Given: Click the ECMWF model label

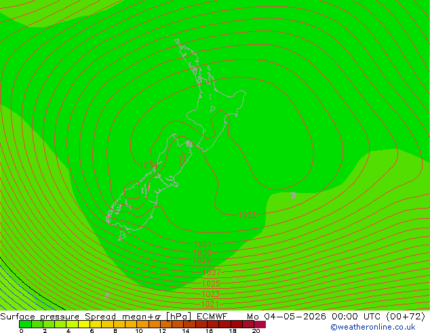Looking at the screenshot, I should tap(212, 317).
